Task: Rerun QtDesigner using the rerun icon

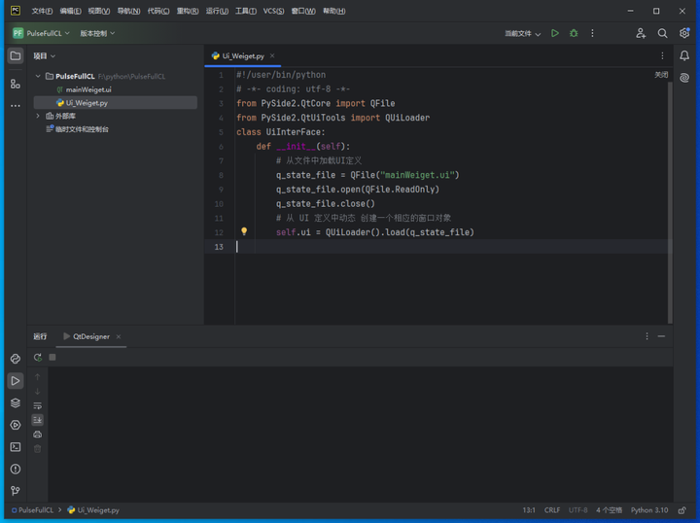Action: tap(38, 357)
